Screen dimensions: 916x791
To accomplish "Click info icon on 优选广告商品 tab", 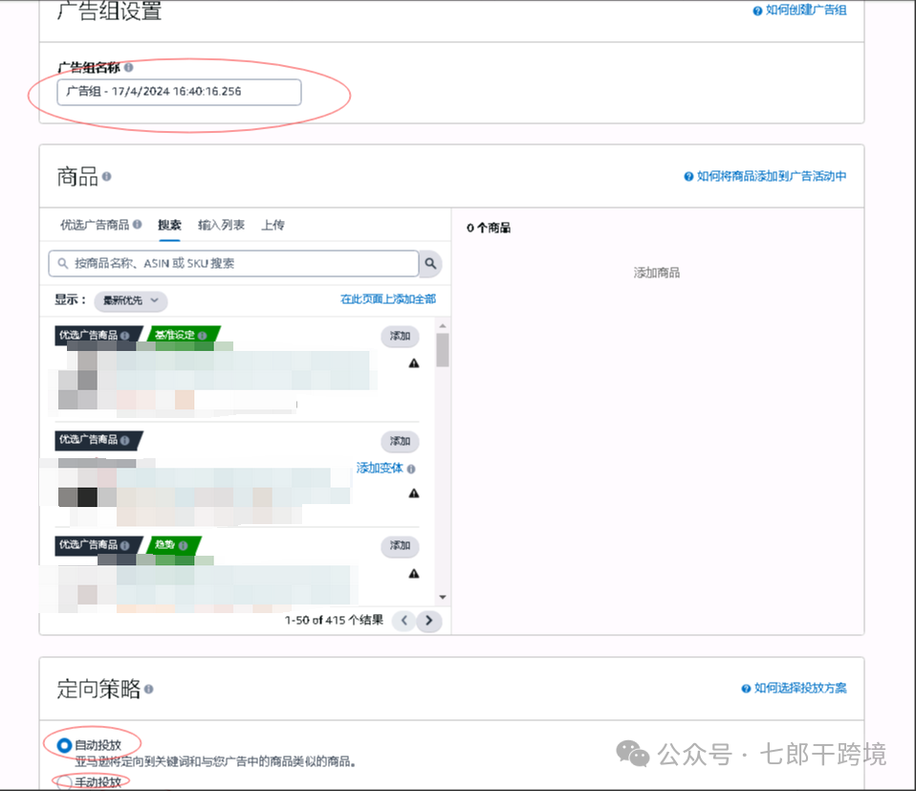I will (x=138, y=224).
